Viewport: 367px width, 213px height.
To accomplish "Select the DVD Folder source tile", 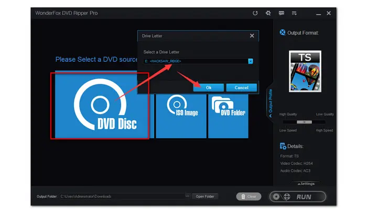I will click(228, 116).
